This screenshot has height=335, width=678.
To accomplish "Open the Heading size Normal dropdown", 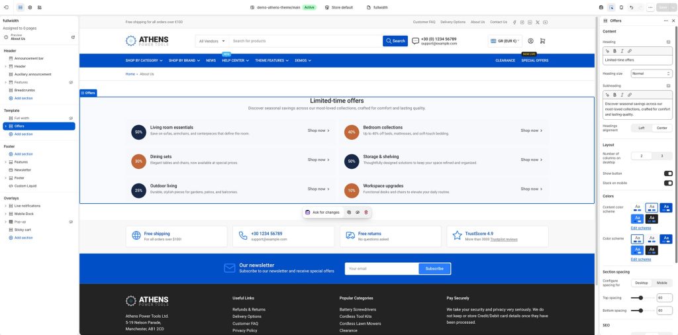I will tap(652, 73).
